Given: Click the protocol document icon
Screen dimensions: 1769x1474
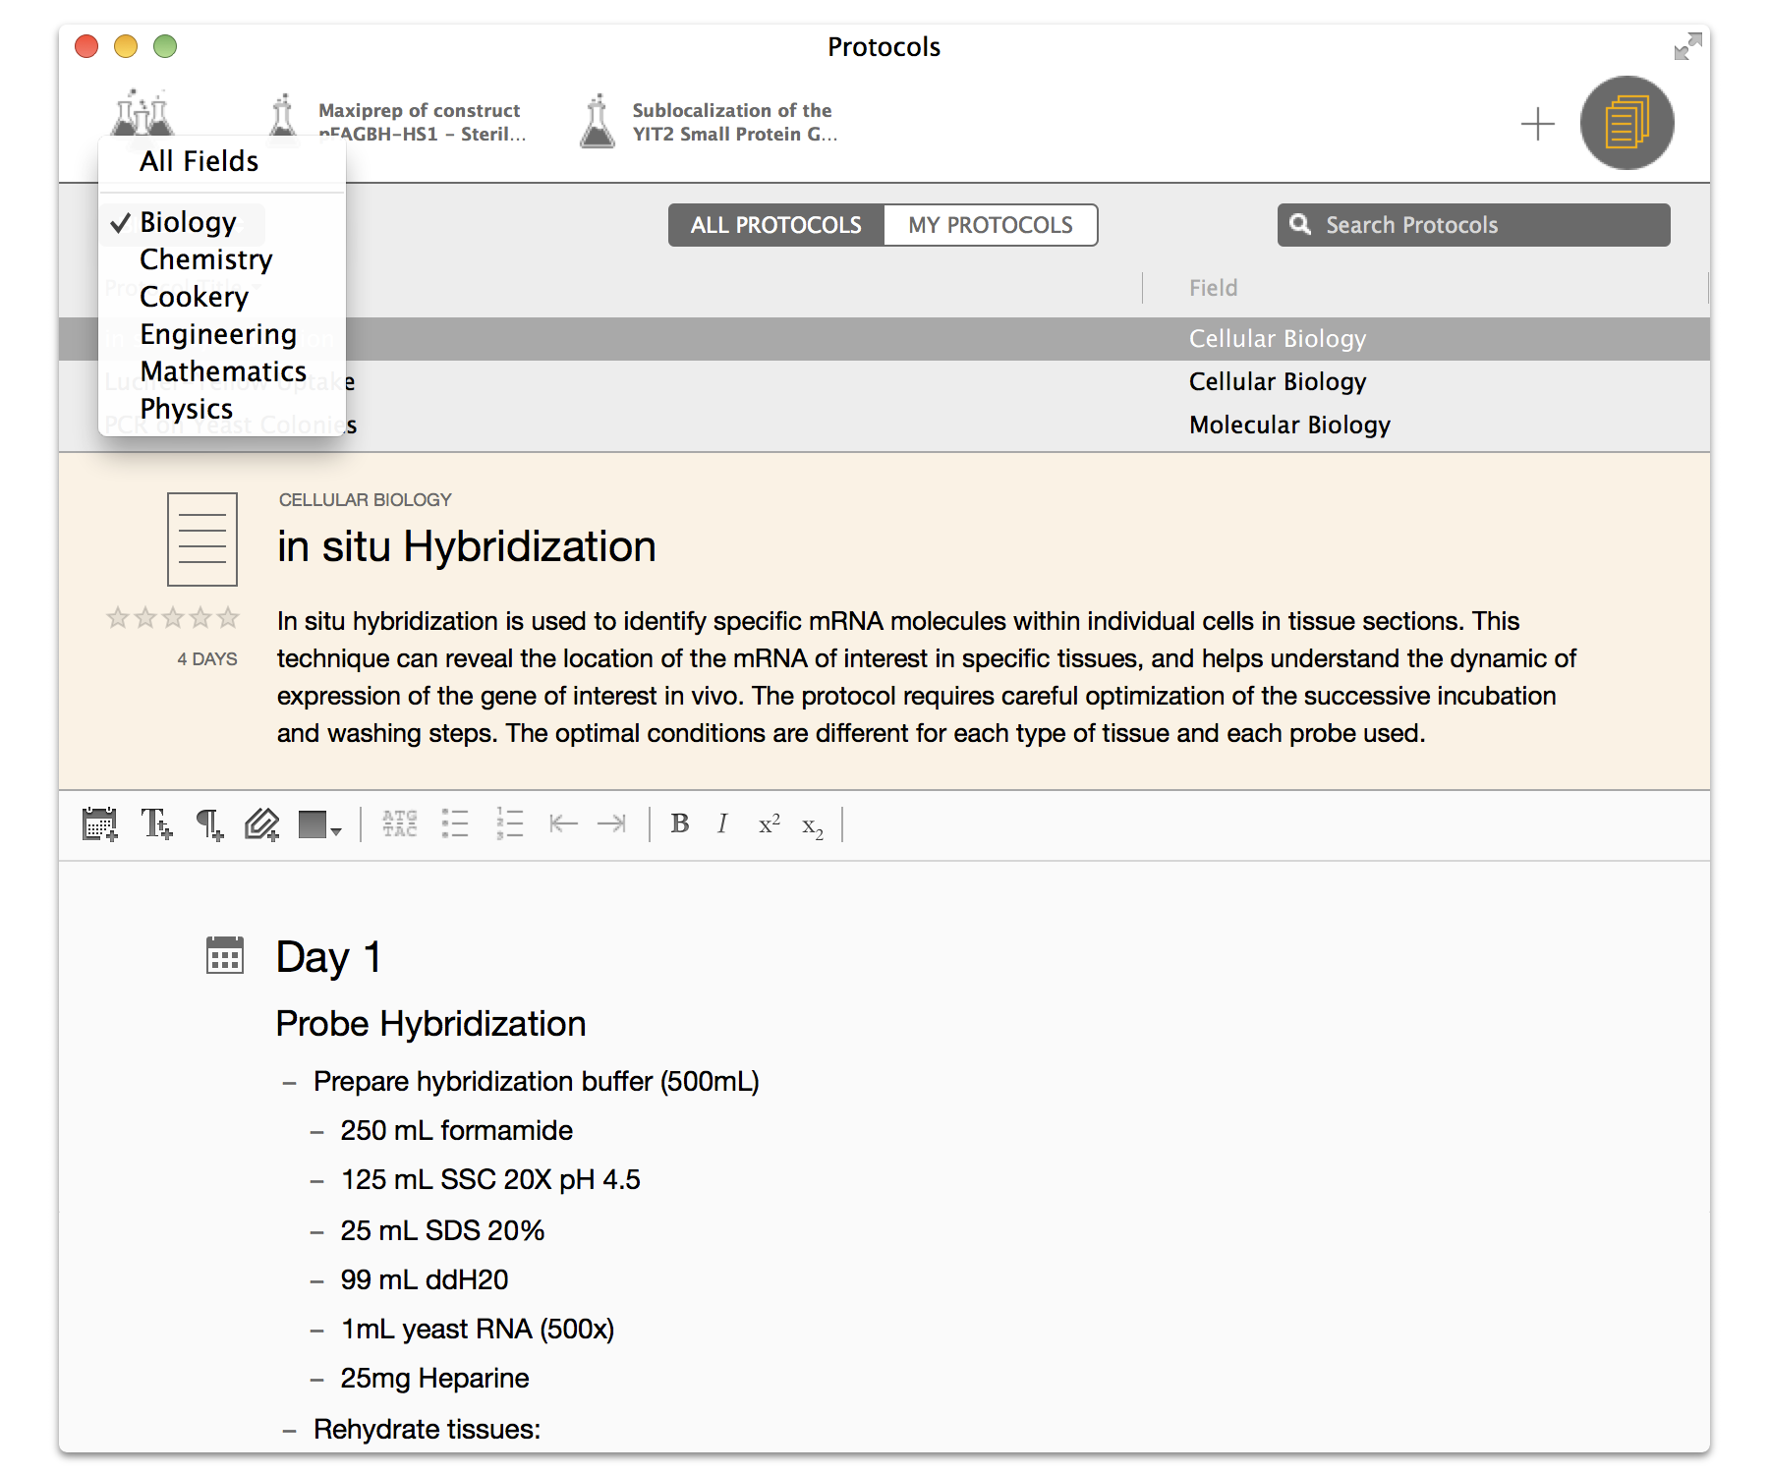Looking at the screenshot, I should [202, 539].
